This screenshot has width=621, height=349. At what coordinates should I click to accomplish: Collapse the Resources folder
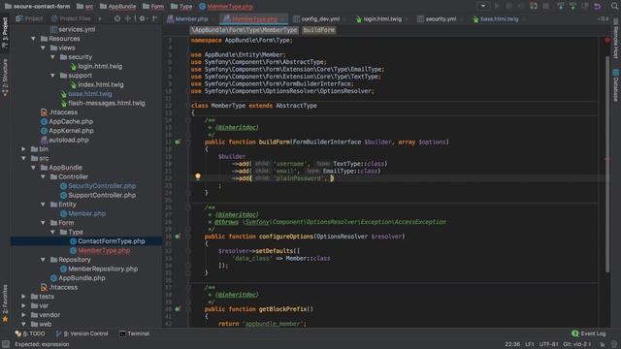(33, 39)
